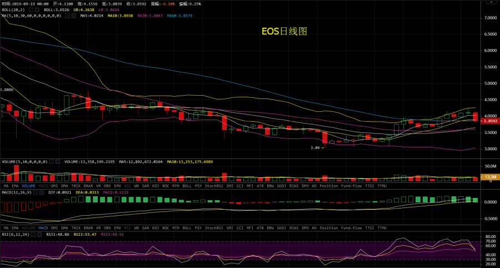Select ATR tab in row under volume chart
The width and height of the screenshot is (500, 268).
[x=260, y=186]
